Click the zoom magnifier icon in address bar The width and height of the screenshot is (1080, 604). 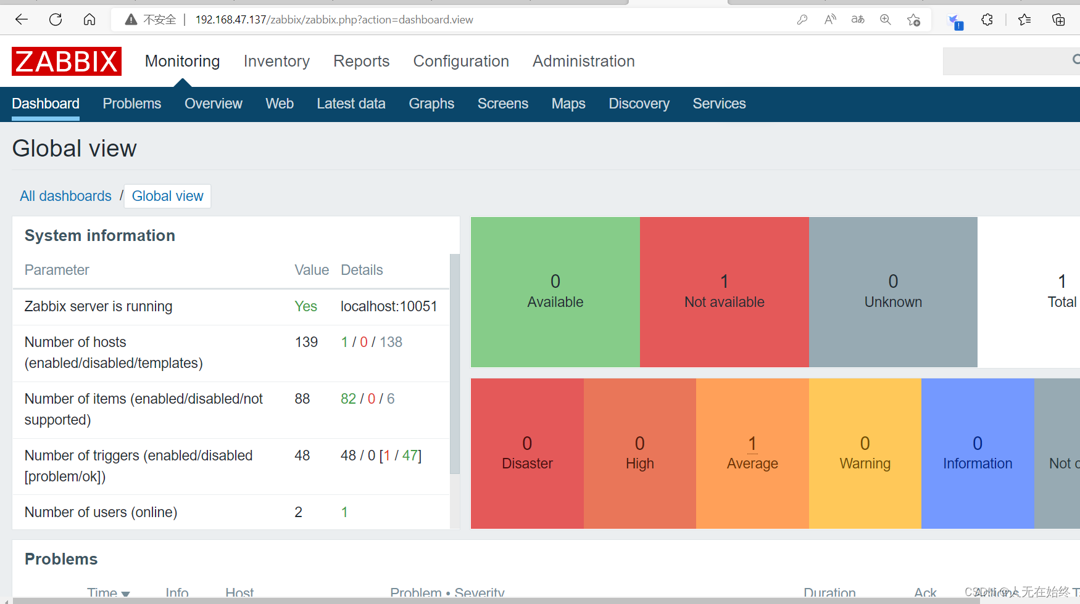[x=886, y=20]
